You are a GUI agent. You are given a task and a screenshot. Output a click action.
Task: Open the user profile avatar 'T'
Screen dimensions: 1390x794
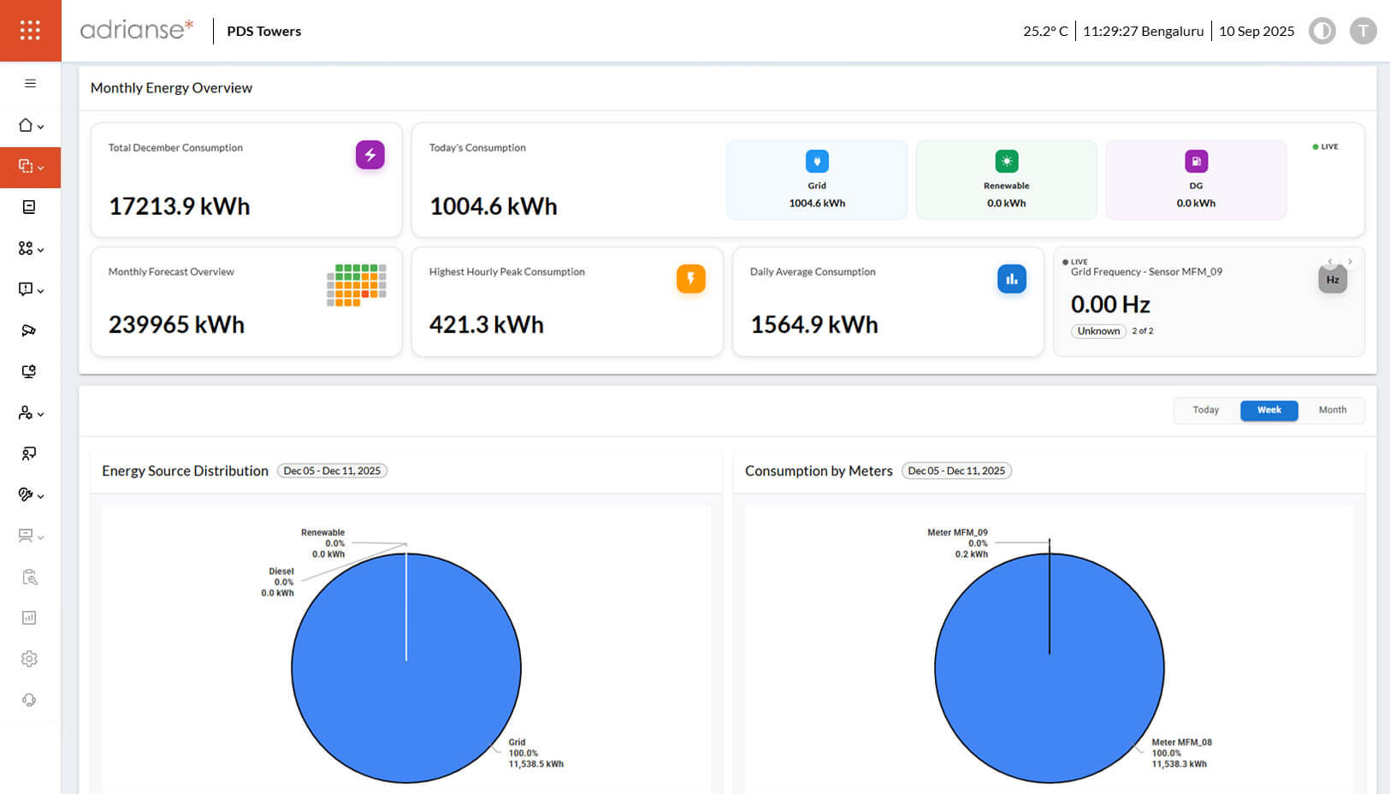(1363, 32)
